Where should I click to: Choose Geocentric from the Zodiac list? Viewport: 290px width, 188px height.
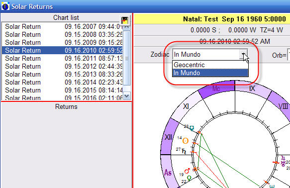[x=210, y=65]
